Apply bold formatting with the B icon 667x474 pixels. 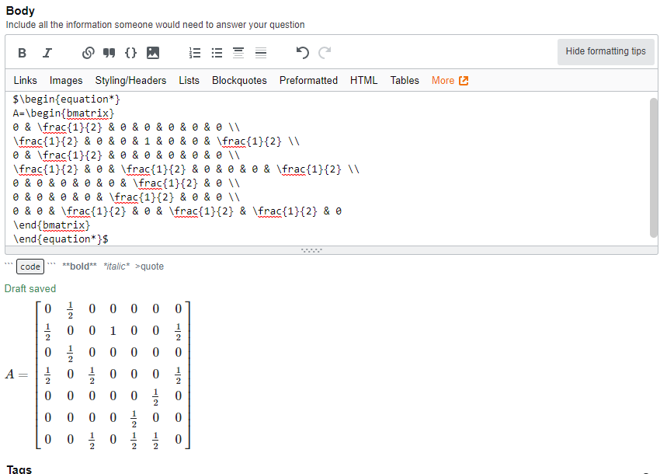[22, 53]
